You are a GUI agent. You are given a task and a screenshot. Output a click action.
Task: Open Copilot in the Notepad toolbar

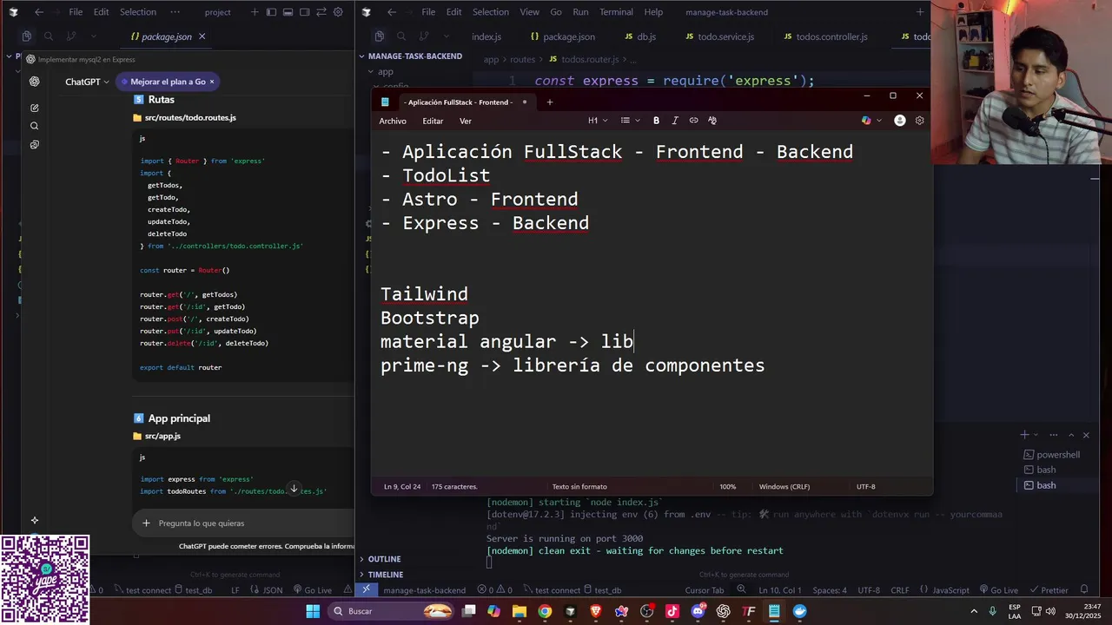(866, 121)
